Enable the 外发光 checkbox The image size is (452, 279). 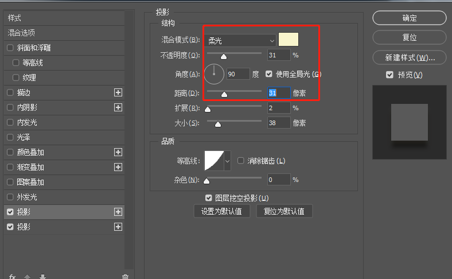pyautogui.click(x=10, y=197)
